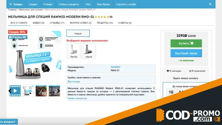Open Все отзывы link
This screenshot has width=222, height=125.
[x=74, y=82]
